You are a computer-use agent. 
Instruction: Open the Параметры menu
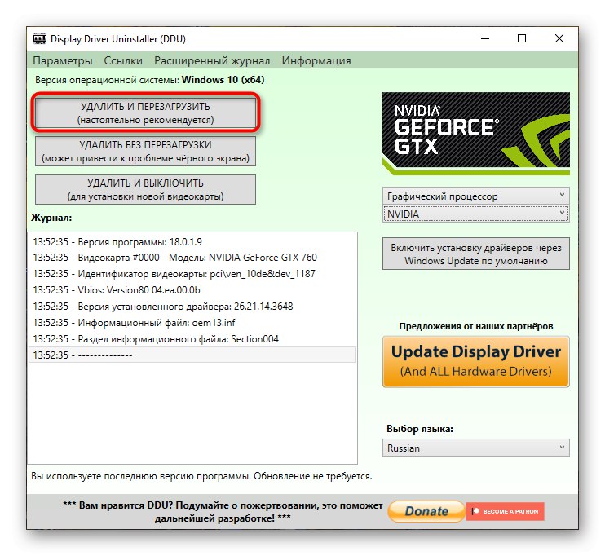coord(63,60)
